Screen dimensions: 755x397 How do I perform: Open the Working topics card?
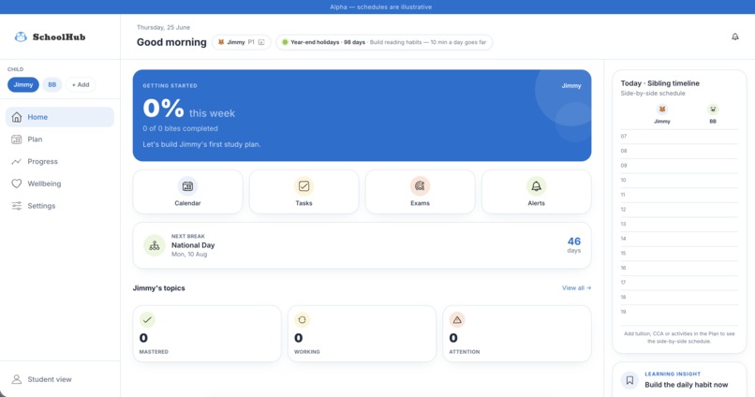[x=363, y=333]
